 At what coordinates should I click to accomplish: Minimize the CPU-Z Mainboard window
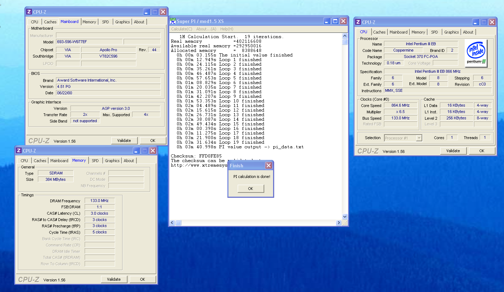(x=146, y=12)
